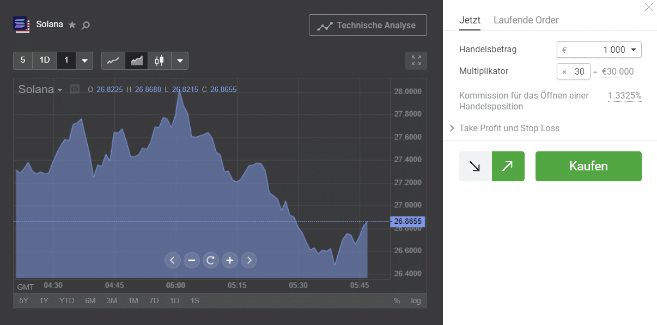Viewport: 657px width, 325px height.
Task: Select the 5 interval button
Action: pos(23,60)
